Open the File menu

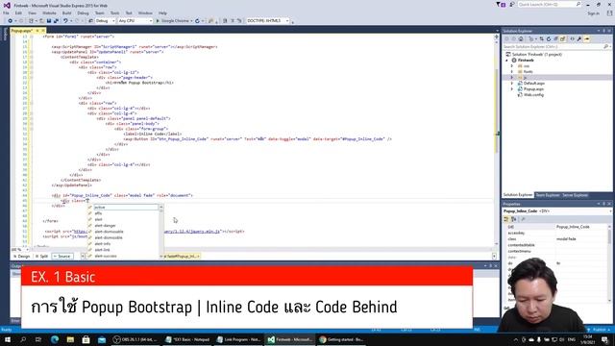click(x=6, y=12)
